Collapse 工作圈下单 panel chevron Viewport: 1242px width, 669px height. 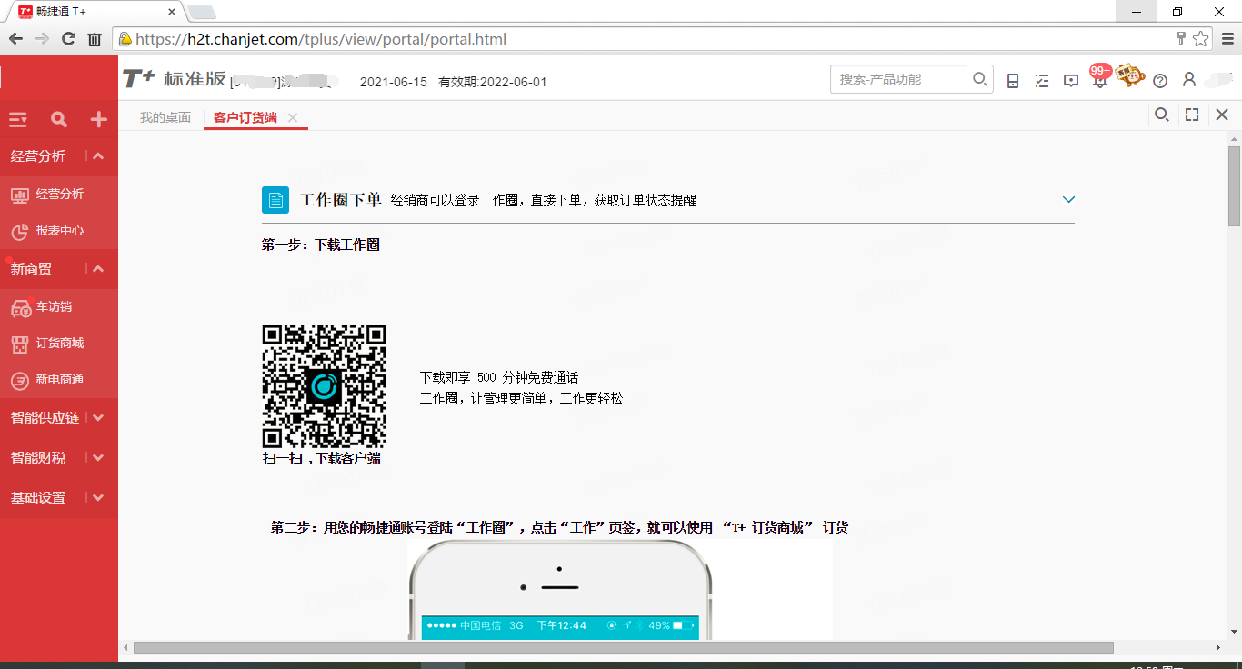1068,200
